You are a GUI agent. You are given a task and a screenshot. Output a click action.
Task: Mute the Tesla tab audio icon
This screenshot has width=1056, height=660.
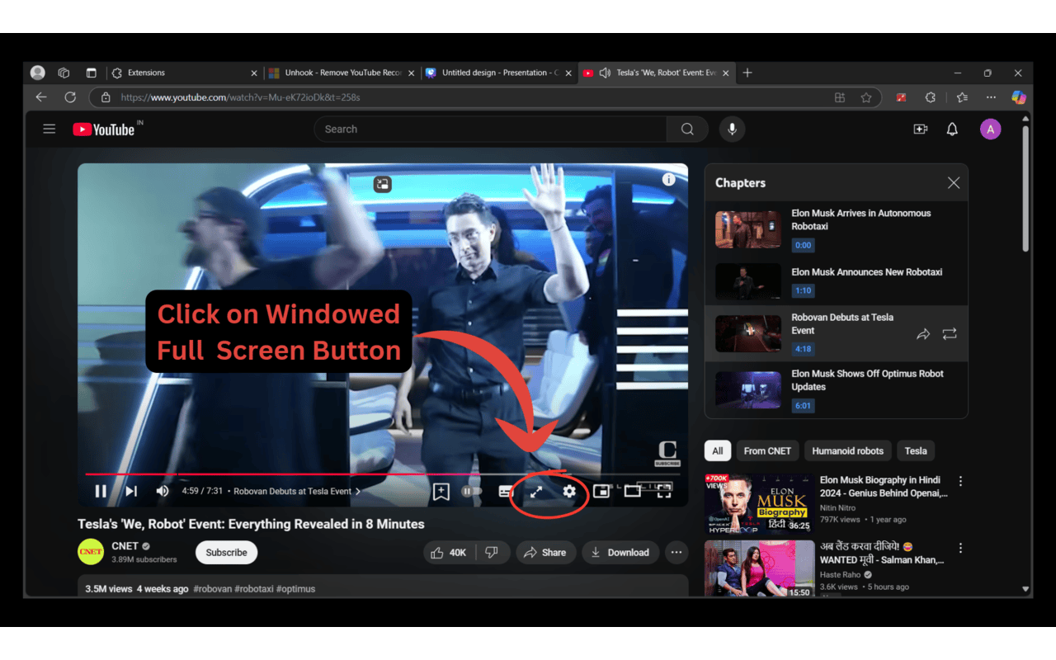click(605, 73)
